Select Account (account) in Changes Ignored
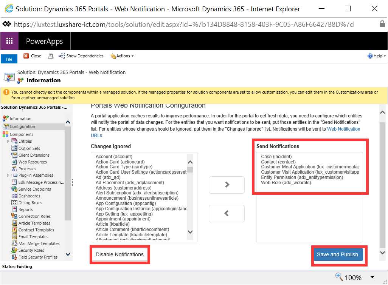 (114, 157)
